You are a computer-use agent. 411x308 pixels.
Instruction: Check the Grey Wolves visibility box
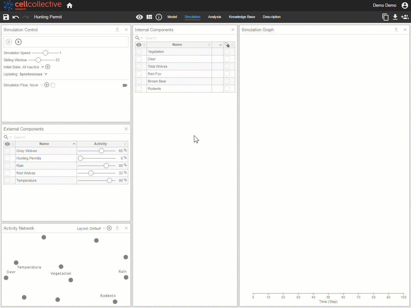[x=7, y=151]
